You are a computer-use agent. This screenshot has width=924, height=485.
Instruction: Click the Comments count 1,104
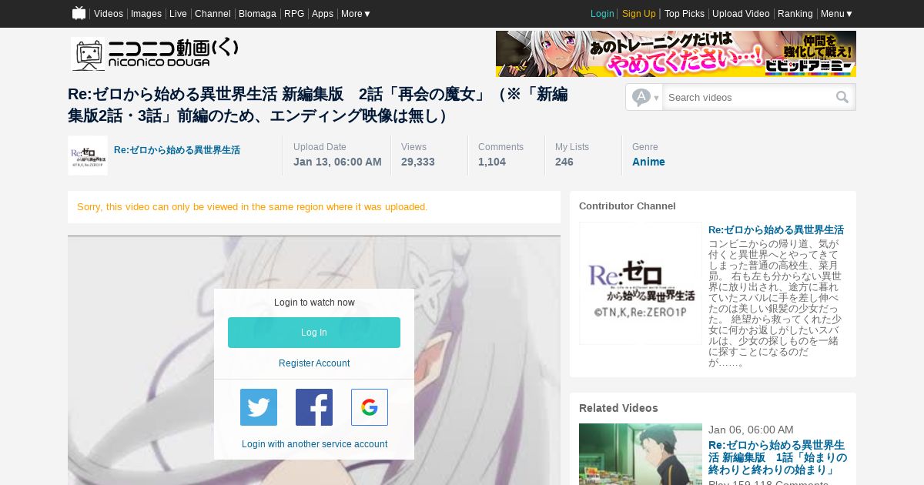(x=492, y=162)
